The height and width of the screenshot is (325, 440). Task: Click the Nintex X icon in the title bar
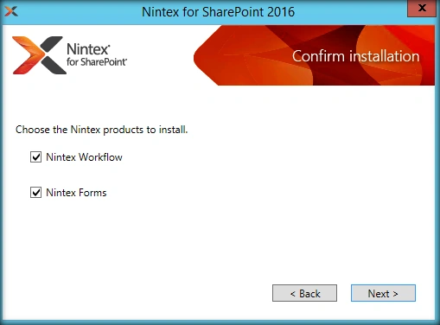11,11
